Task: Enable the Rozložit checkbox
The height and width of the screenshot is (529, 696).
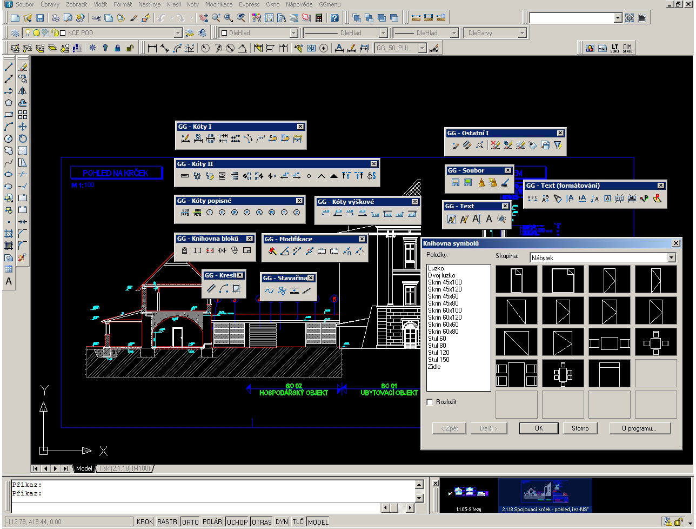Action: tap(430, 402)
